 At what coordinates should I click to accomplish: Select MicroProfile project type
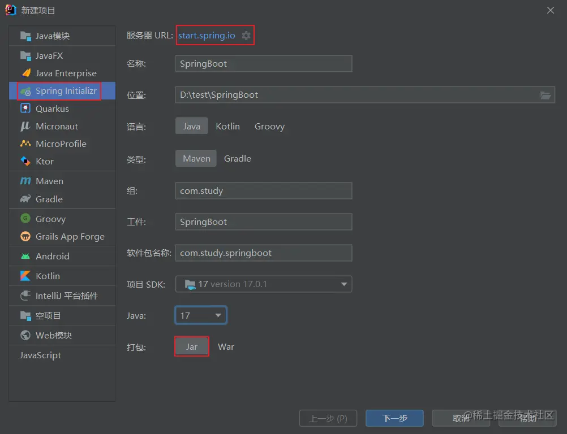(x=62, y=144)
